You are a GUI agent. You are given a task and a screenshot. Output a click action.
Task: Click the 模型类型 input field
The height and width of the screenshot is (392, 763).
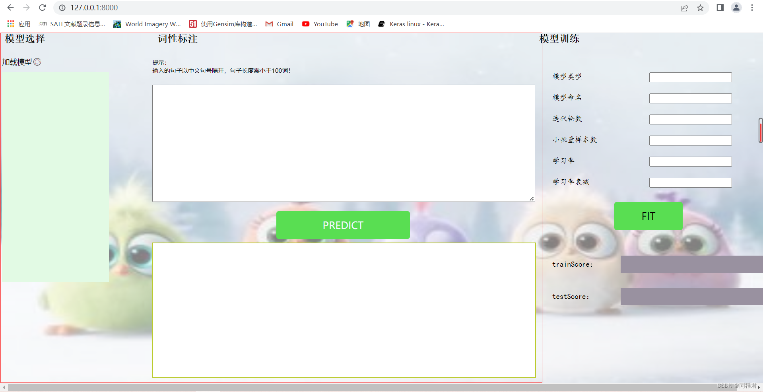click(691, 77)
